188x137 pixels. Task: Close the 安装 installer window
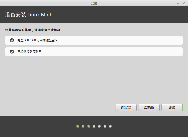point(184,3)
